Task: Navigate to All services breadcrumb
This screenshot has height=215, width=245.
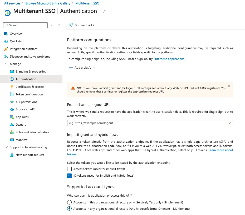Action: (x=12, y=3)
